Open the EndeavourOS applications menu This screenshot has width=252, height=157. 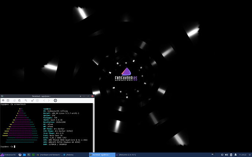(x=8, y=155)
